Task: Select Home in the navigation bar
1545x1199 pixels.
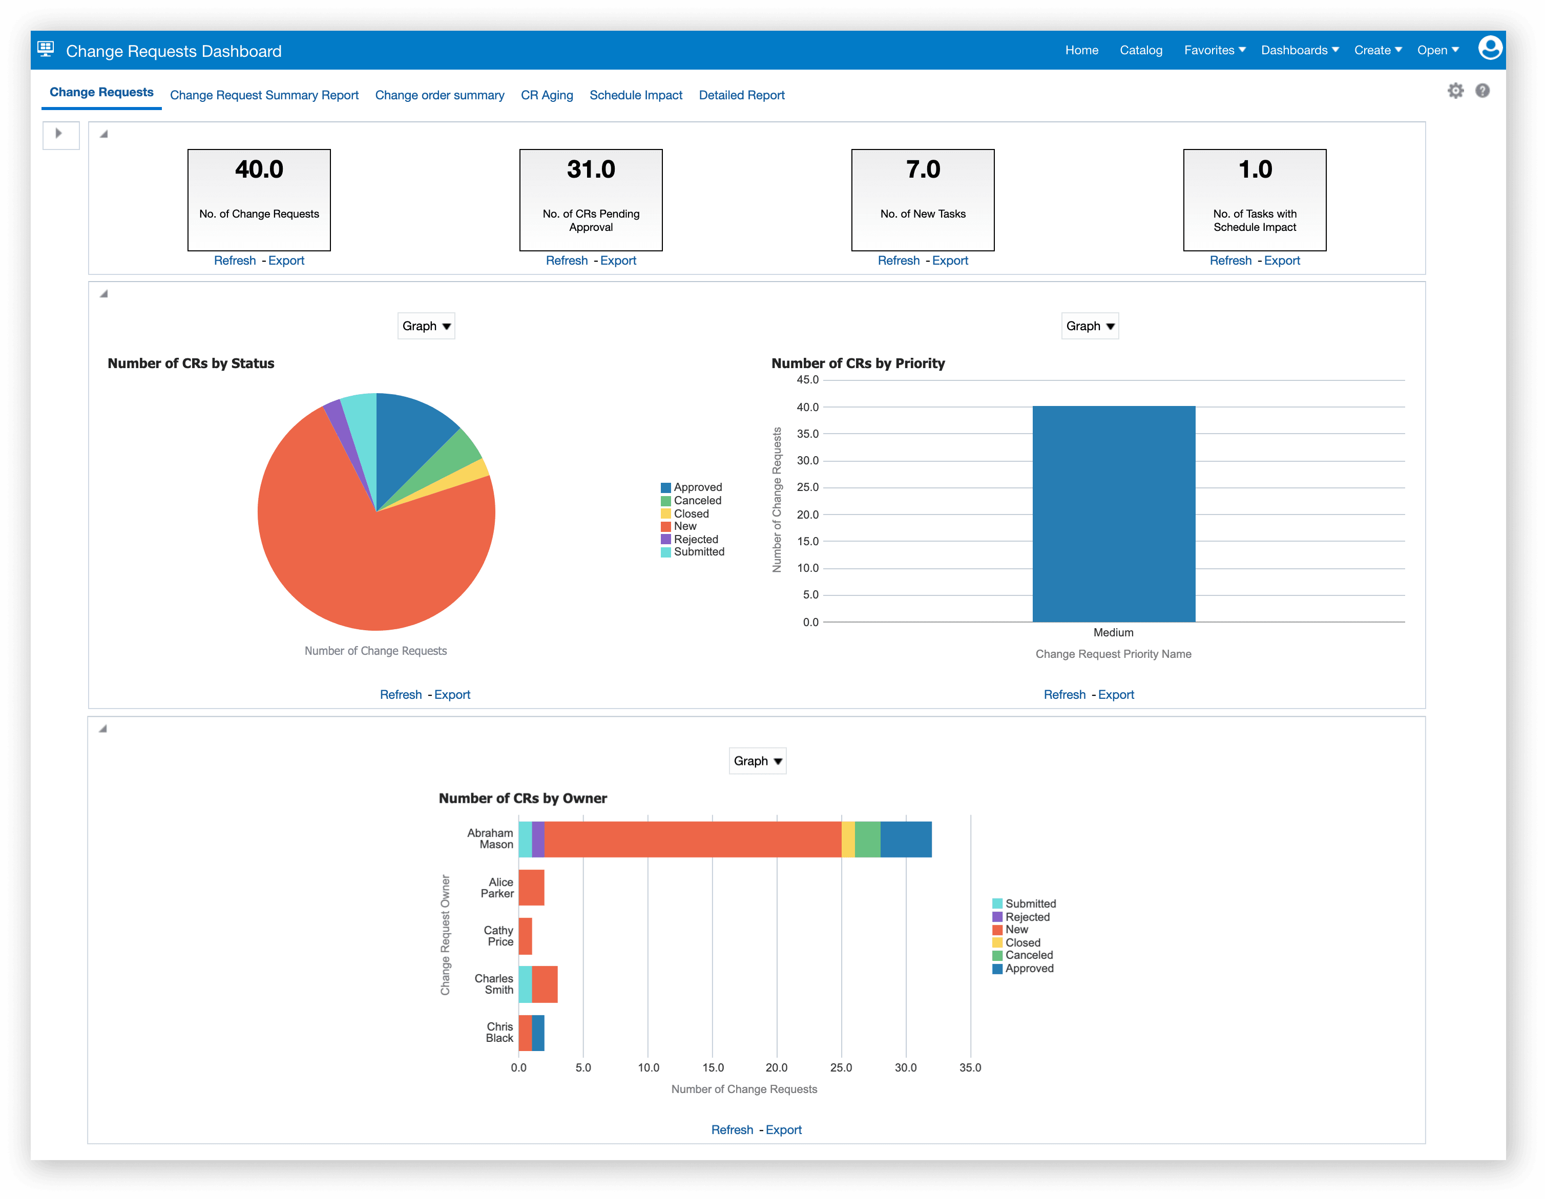Action: tap(1081, 50)
